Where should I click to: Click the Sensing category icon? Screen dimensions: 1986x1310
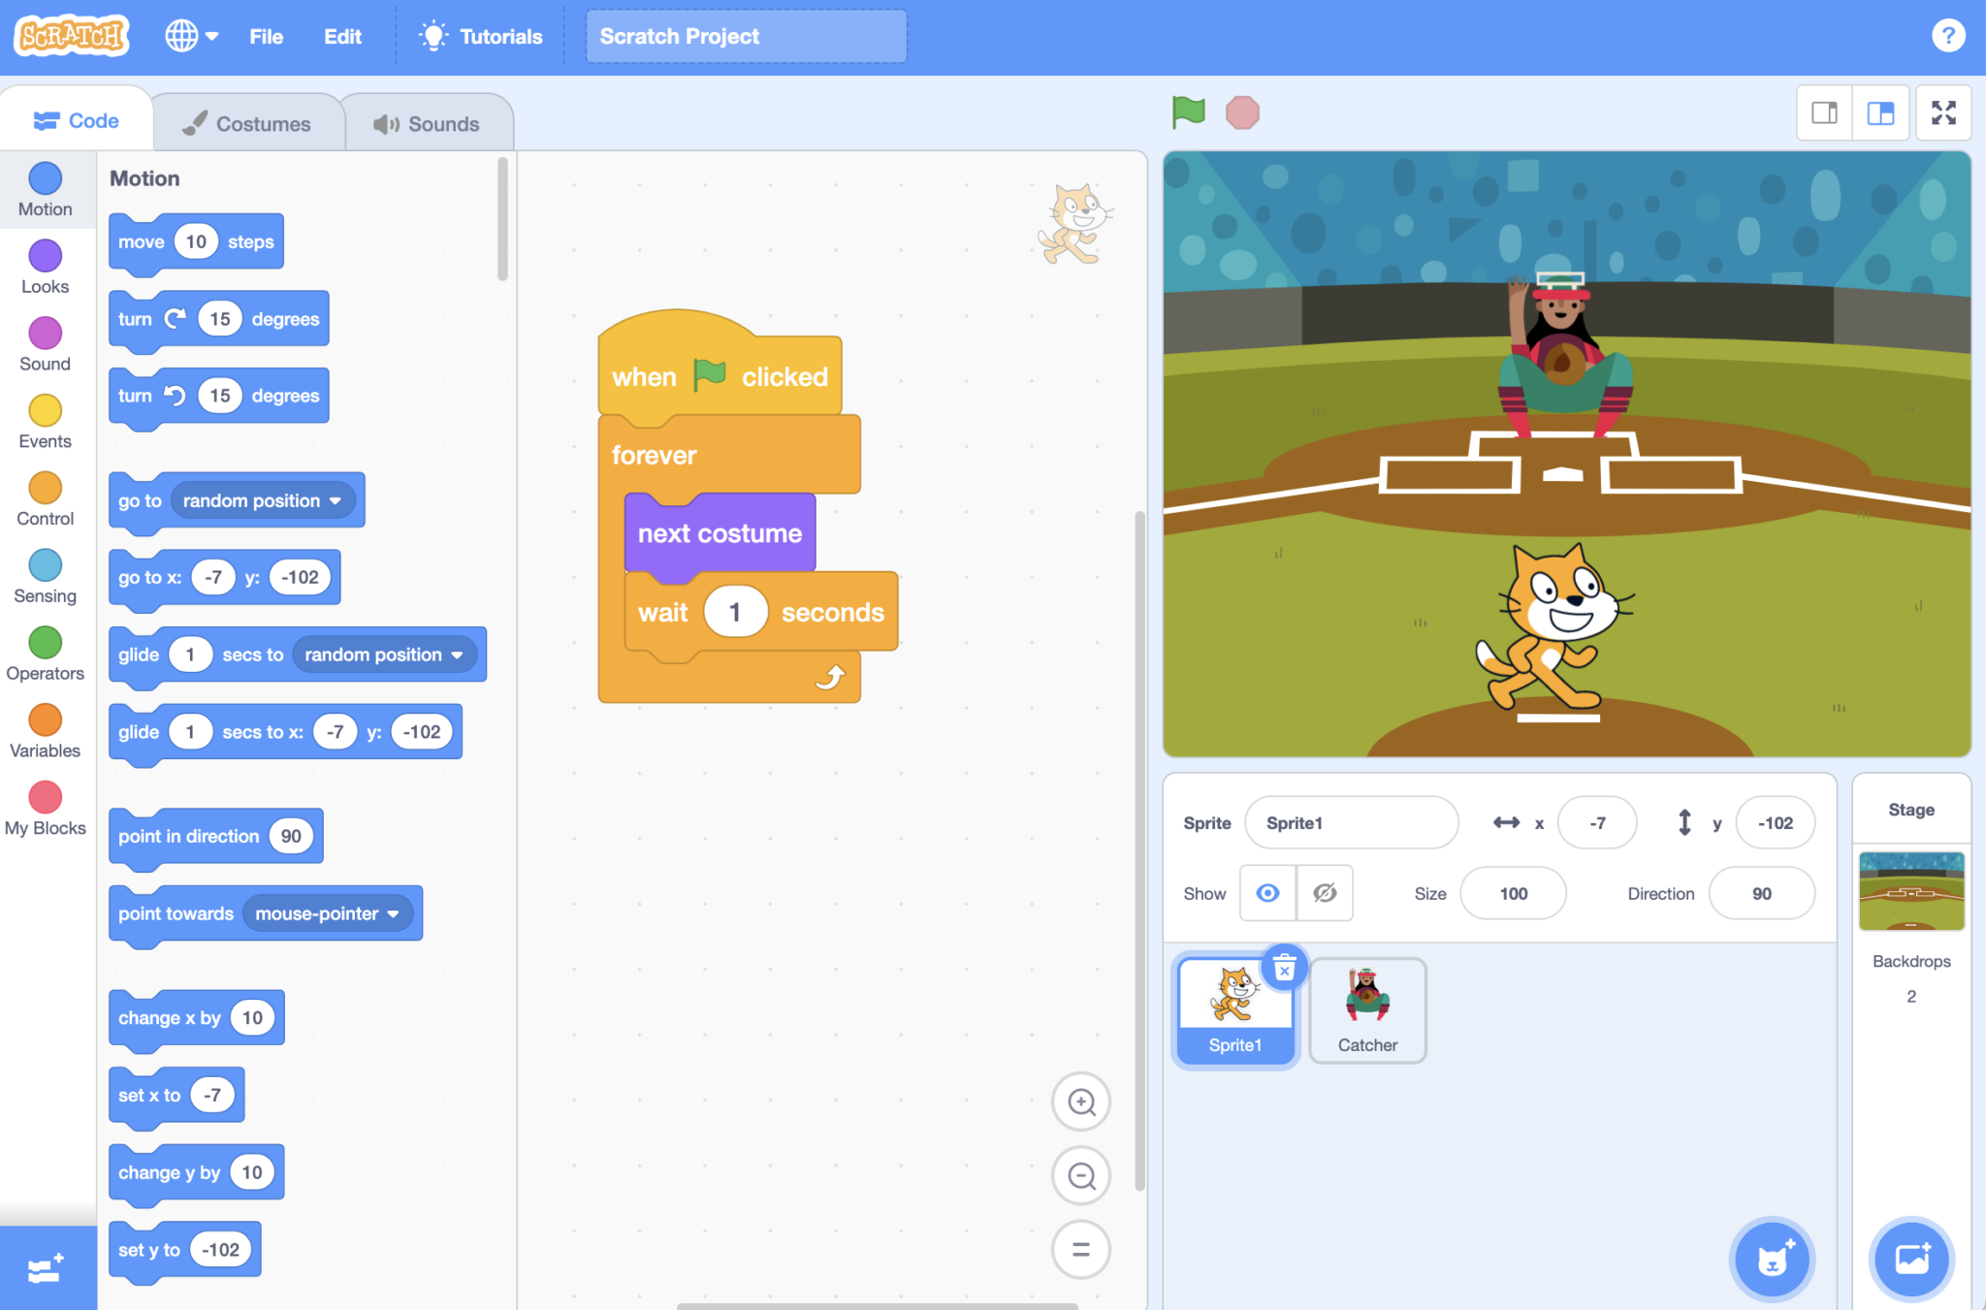pos(44,572)
